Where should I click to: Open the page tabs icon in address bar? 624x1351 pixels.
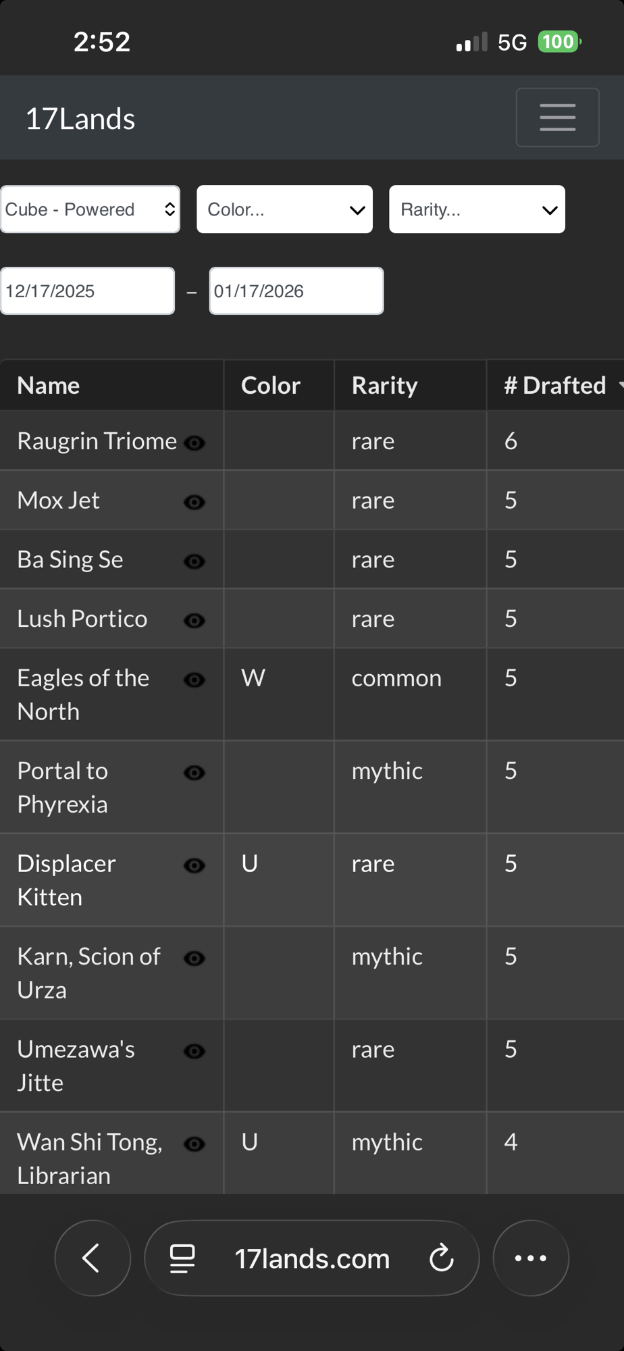(x=182, y=1258)
